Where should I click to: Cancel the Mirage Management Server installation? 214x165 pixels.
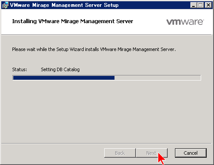(x=191, y=153)
